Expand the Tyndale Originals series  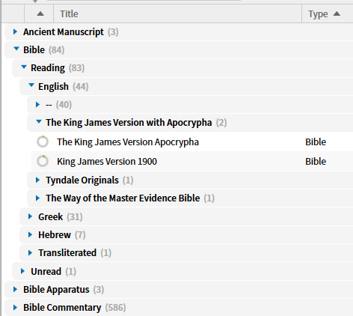tap(37, 180)
